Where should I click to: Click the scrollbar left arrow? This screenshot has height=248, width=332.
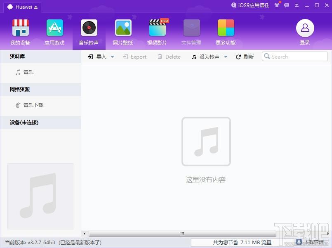pyautogui.click(x=85, y=234)
